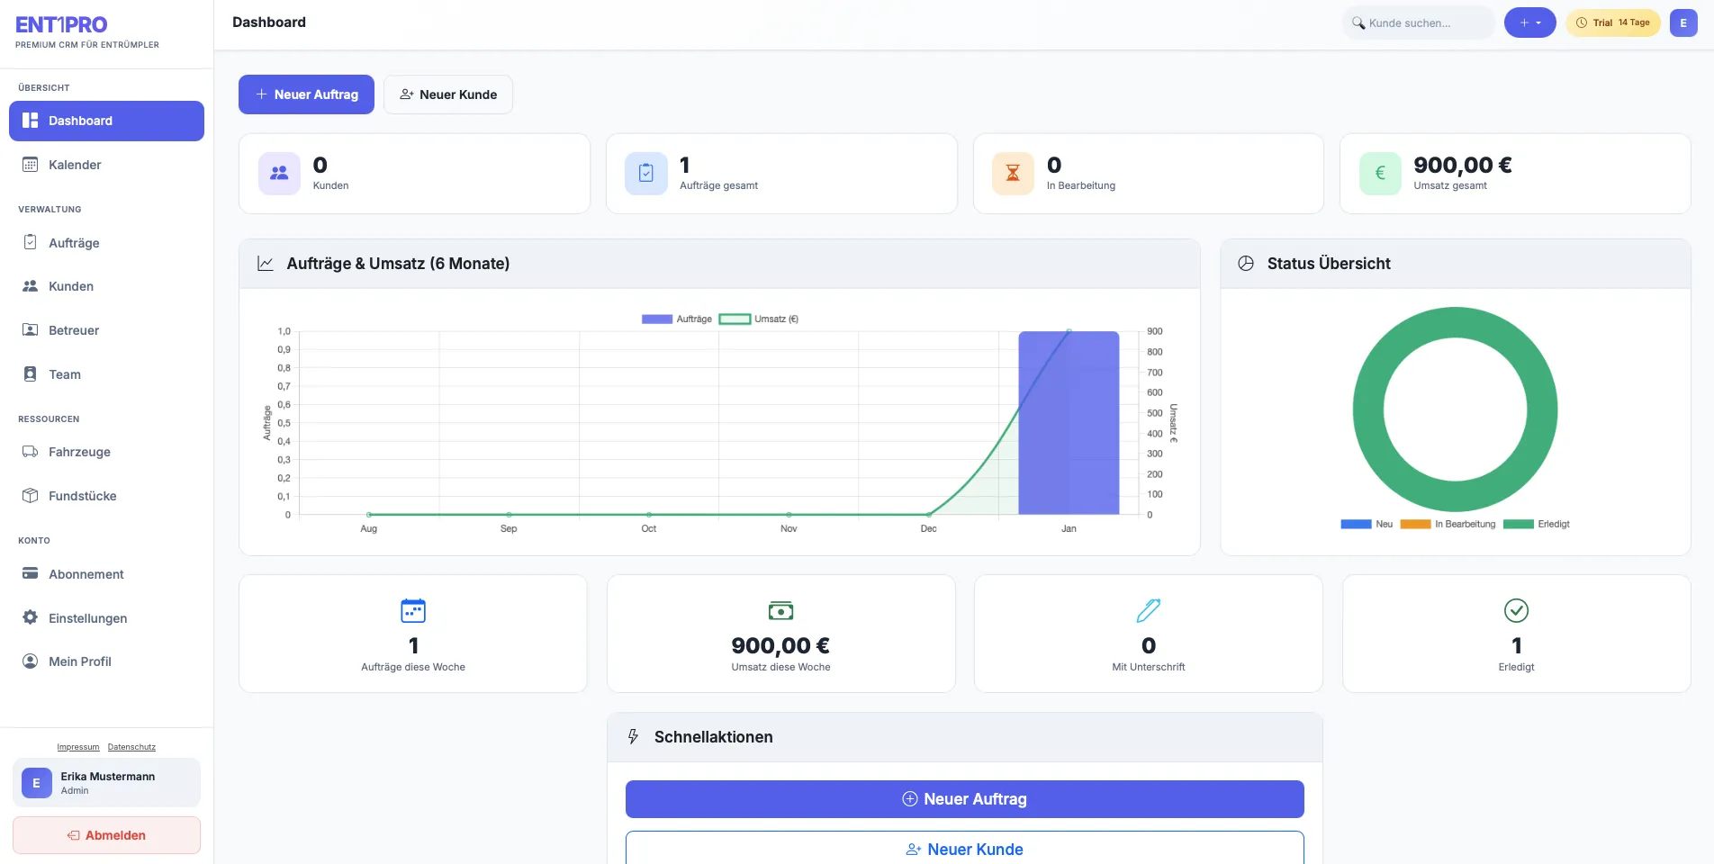1714x864 pixels.
Task: Open Fundstücke via the box icon
Action: pyautogui.click(x=30, y=496)
